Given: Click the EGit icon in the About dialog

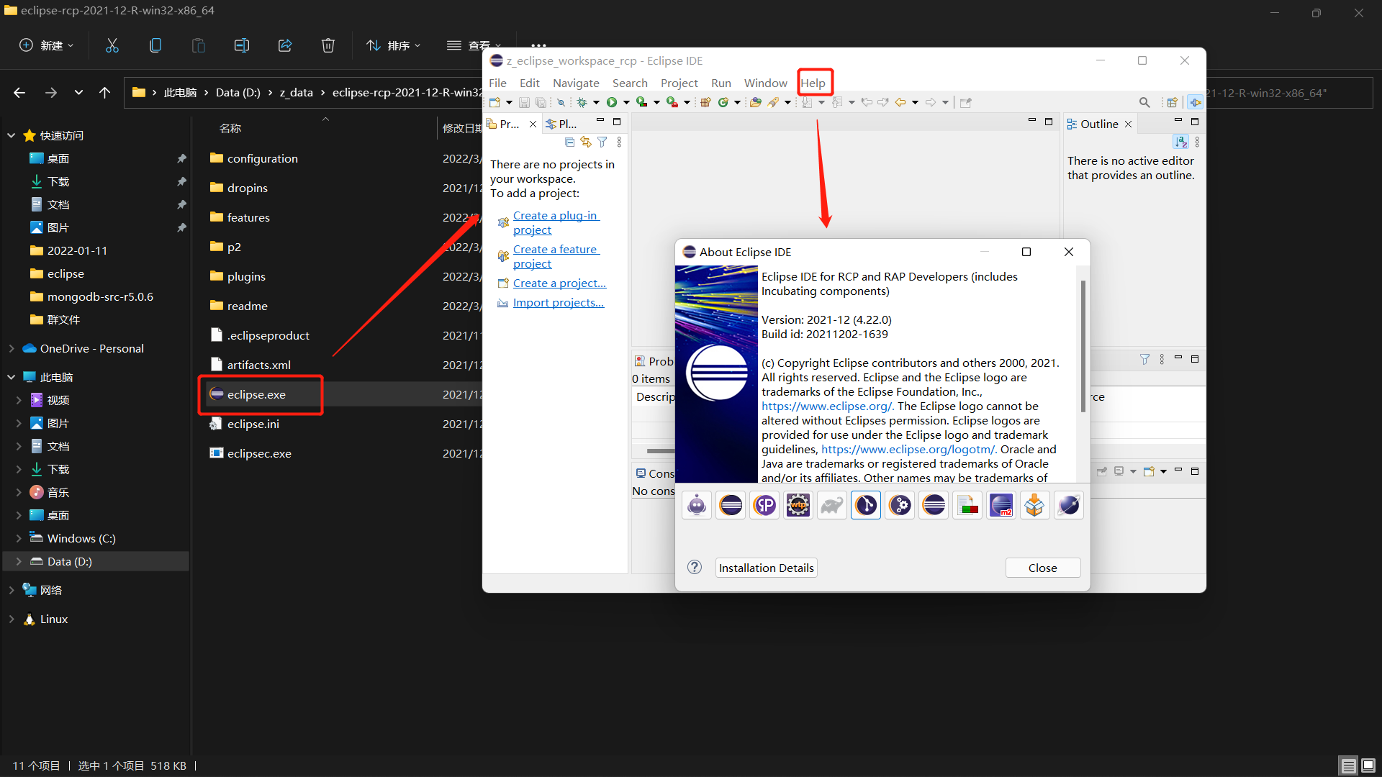Looking at the screenshot, I should point(865,504).
